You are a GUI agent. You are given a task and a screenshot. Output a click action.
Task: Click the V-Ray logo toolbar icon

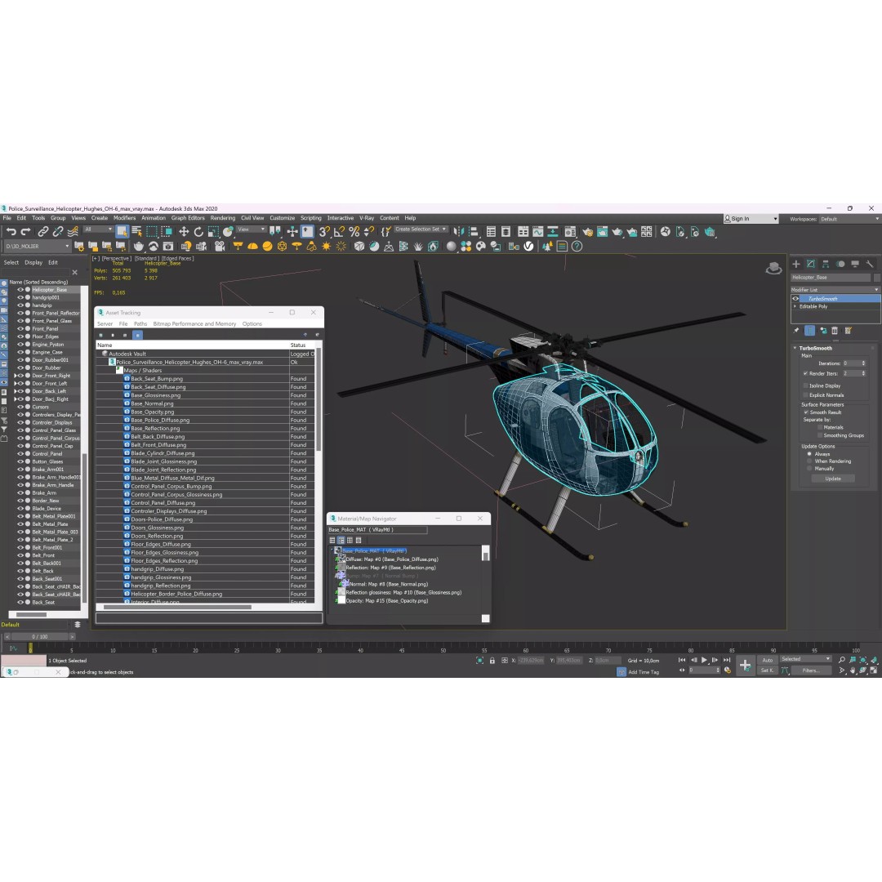tap(528, 247)
